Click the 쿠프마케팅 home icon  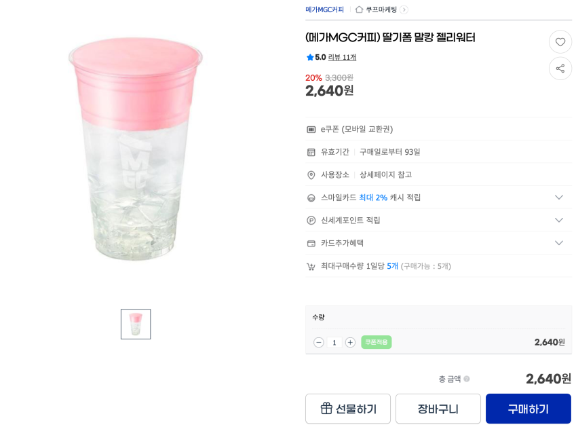[359, 10]
